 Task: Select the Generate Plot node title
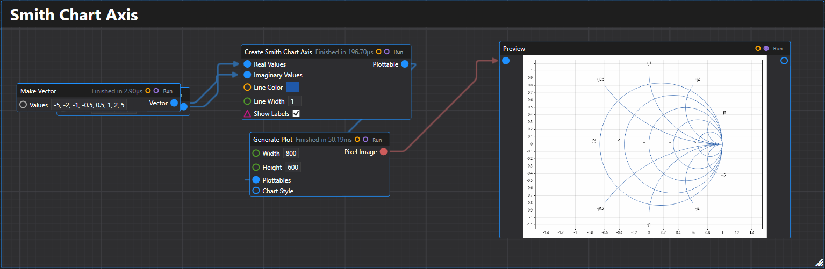click(x=273, y=140)
